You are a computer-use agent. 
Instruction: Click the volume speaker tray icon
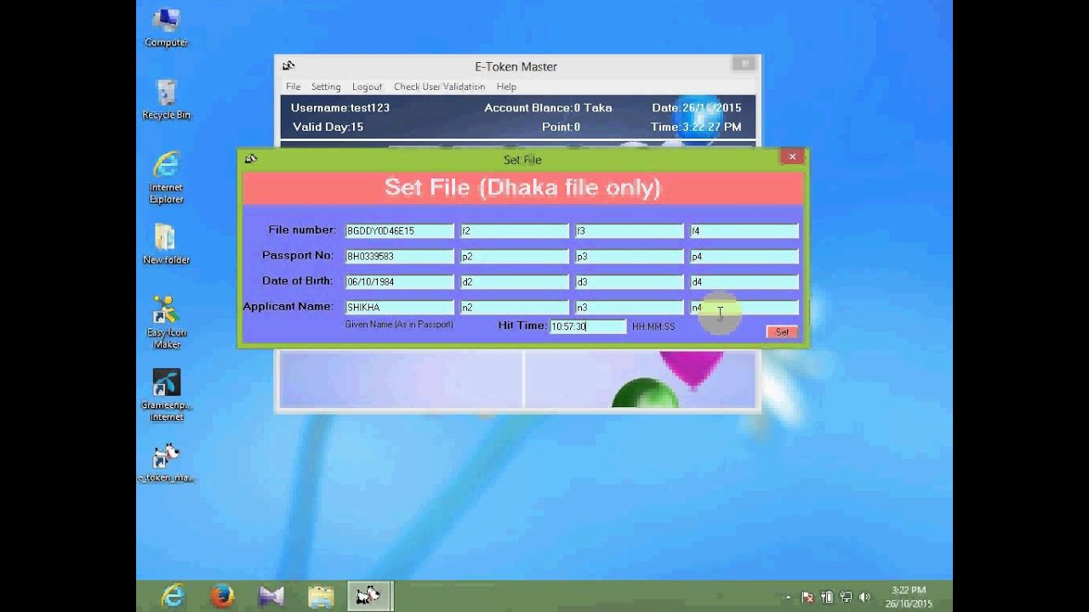(865, 598)
